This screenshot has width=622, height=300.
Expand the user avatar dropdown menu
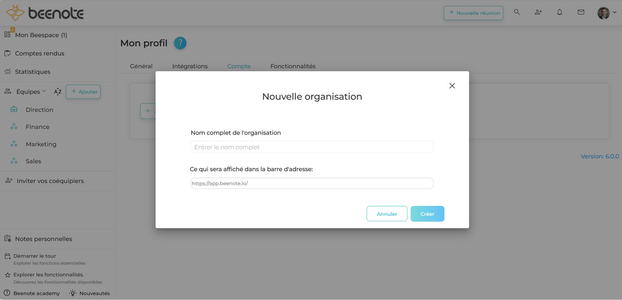[607, 13]
